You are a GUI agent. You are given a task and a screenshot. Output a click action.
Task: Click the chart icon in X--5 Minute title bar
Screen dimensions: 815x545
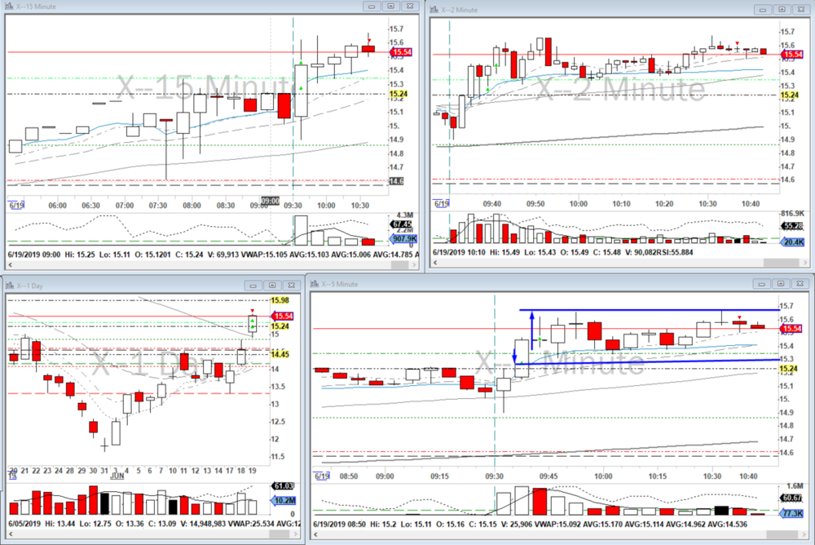[x=314, y=284]
